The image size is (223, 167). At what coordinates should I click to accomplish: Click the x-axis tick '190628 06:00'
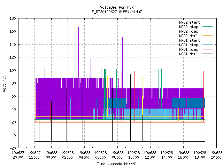tap(101, 155)
